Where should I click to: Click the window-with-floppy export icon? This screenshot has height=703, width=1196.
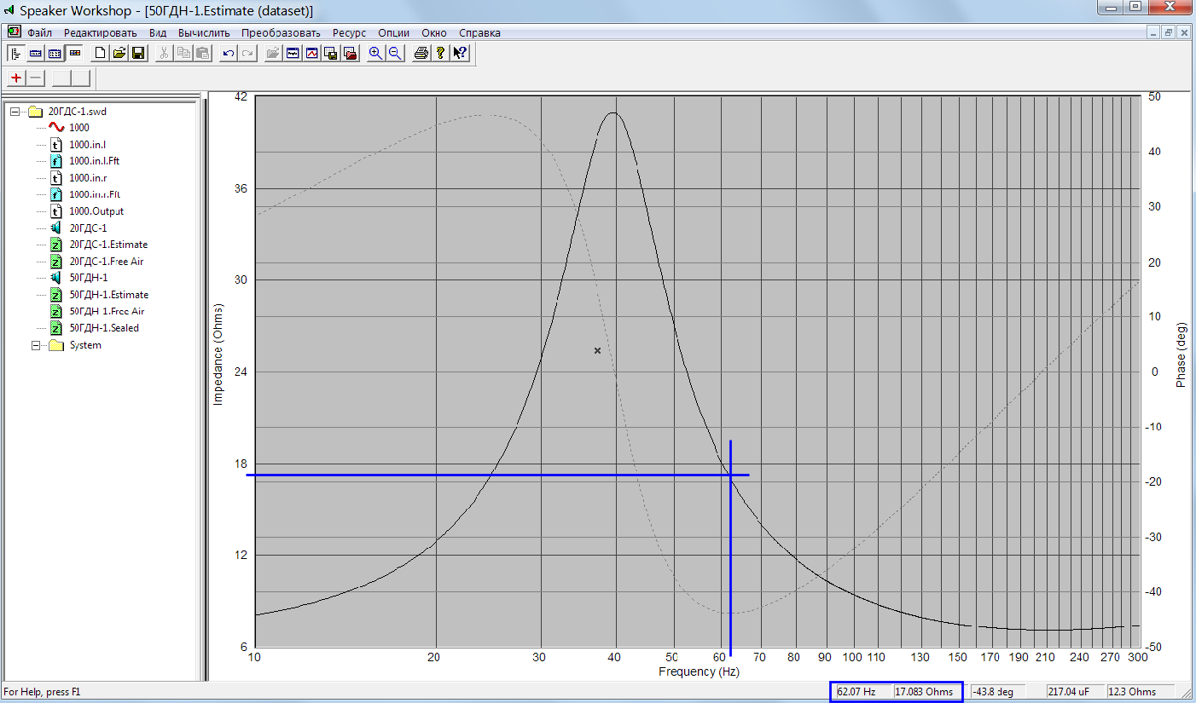(330, 53)
